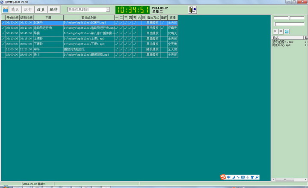The image size is (308, 188).
Task: Click the blue loop icon beside stop
Action: click(x=287, y=31)
